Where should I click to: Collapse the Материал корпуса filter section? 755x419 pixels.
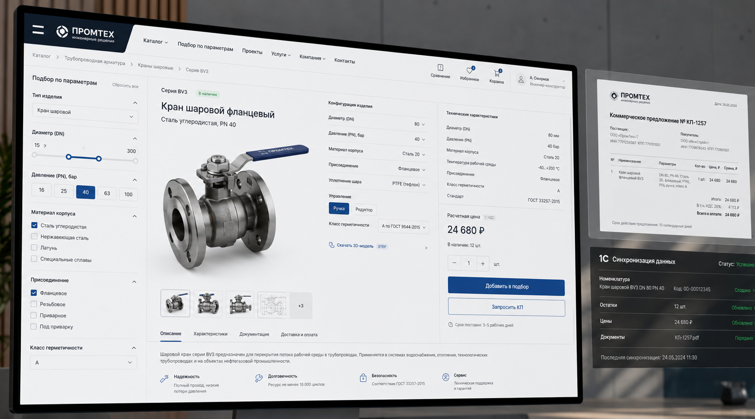coord(134,216)
